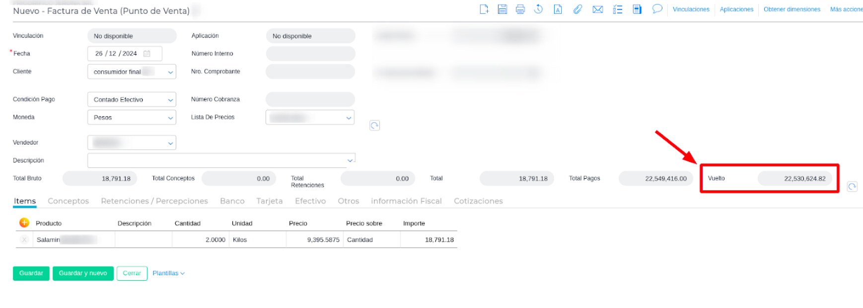Open the checklist icon in toolbar
863x308 pixels.
click(x=618, y=9)
